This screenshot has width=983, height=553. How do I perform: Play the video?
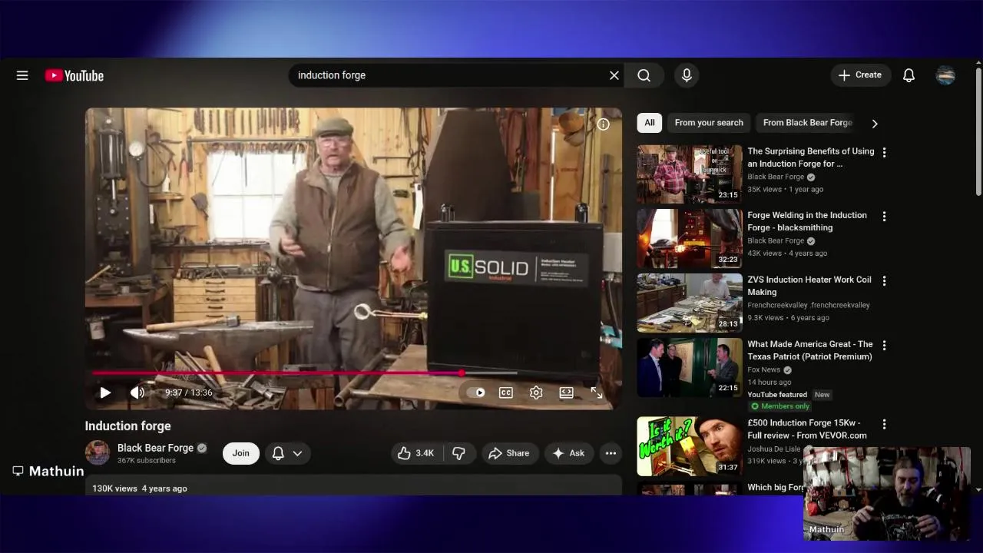click(x=105, y=392)
